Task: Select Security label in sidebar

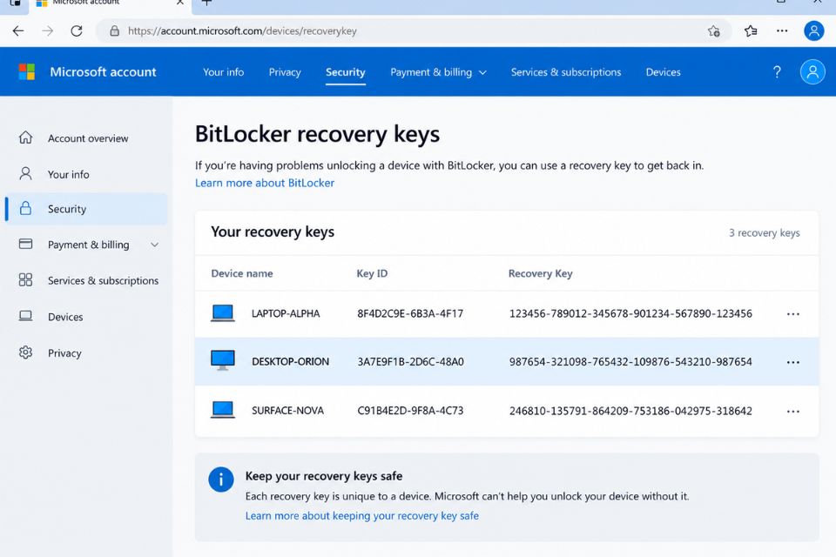Action: point(67,209)
